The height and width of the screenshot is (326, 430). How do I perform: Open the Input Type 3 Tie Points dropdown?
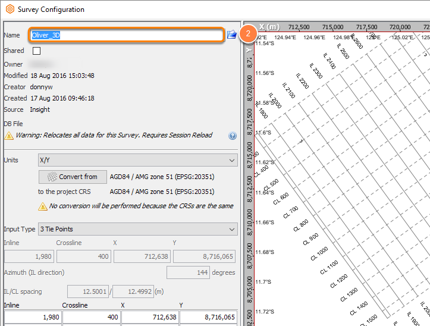(x=137, y=229)
